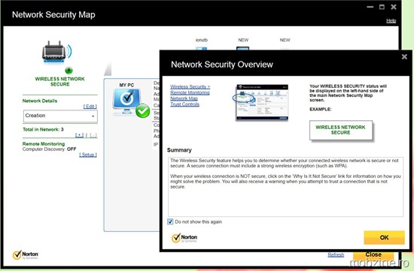
Task: Open Wireless Security section link
Action: (190, 86)
